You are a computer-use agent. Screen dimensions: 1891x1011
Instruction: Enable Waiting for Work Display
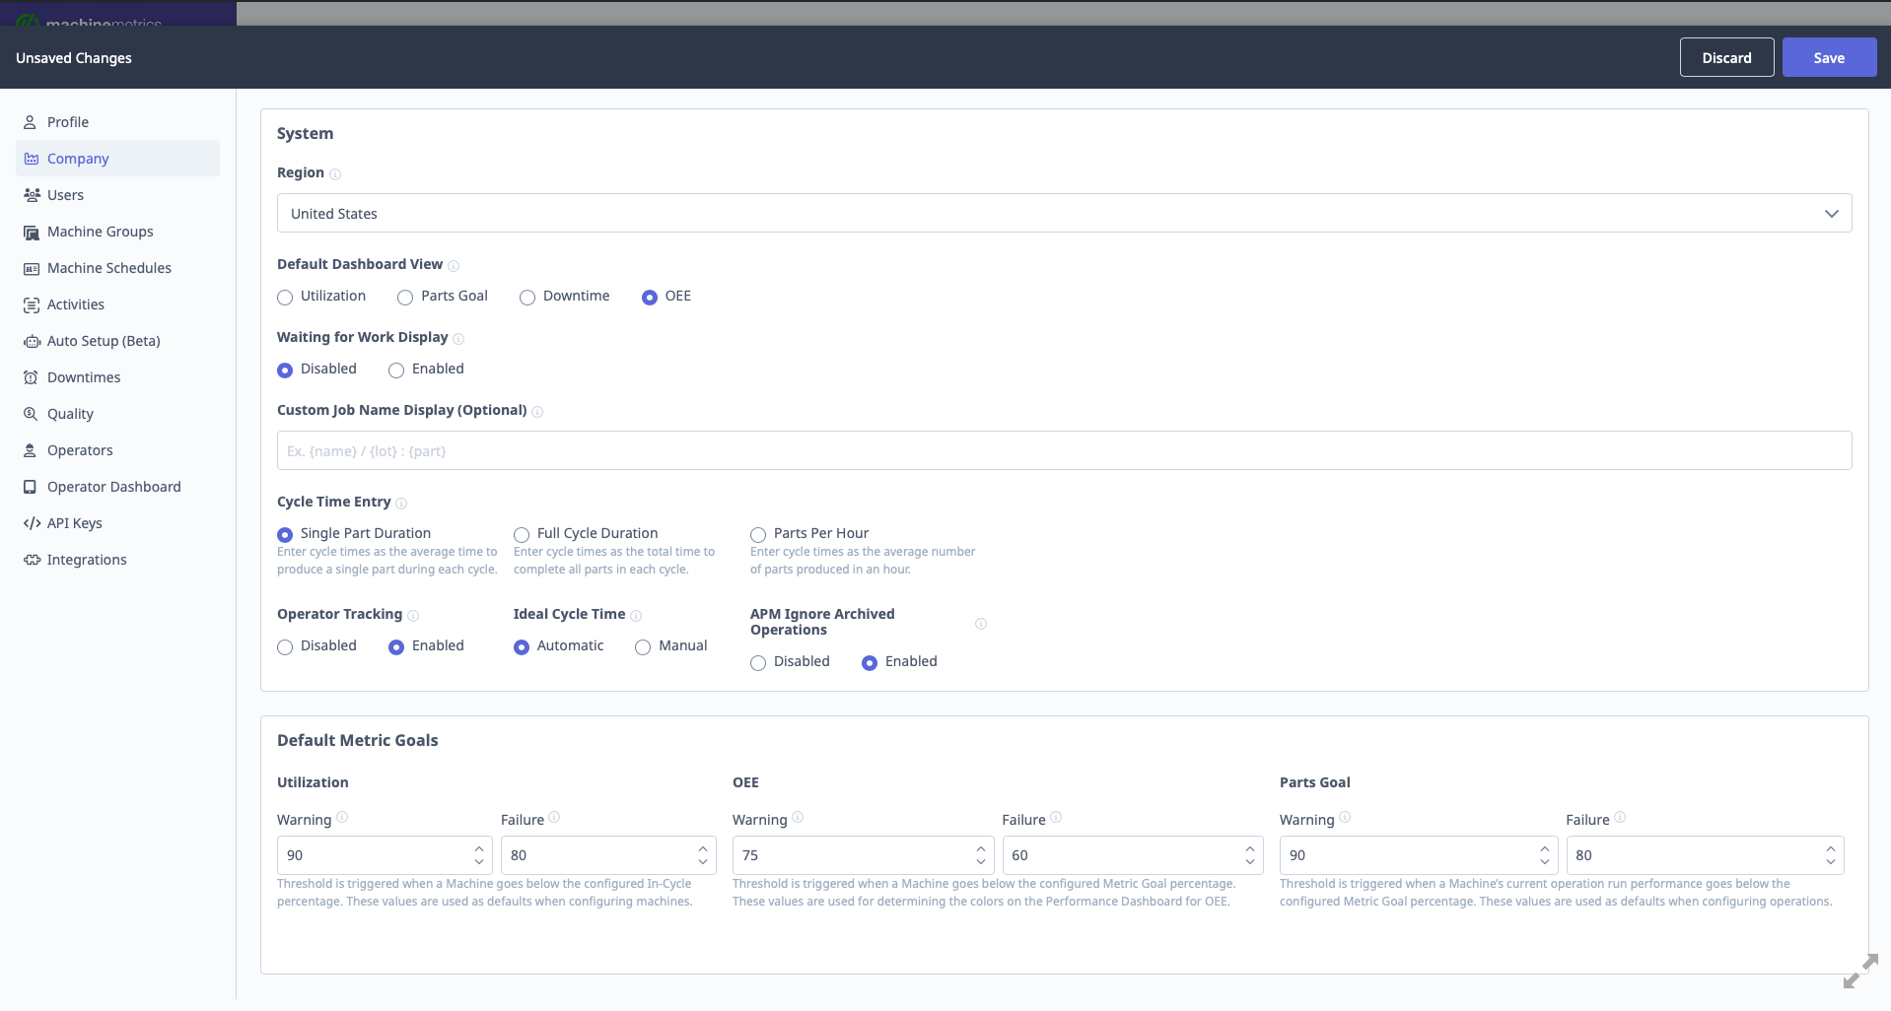[395, 371]
